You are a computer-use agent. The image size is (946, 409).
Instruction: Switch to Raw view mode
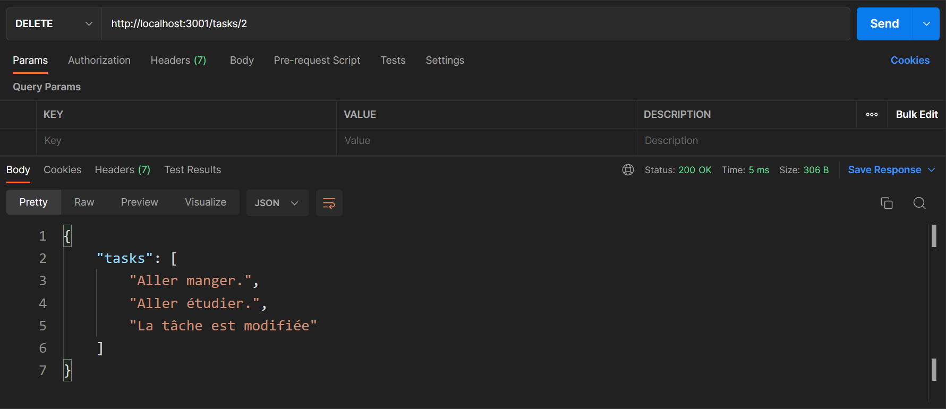(x=84, y=202)
